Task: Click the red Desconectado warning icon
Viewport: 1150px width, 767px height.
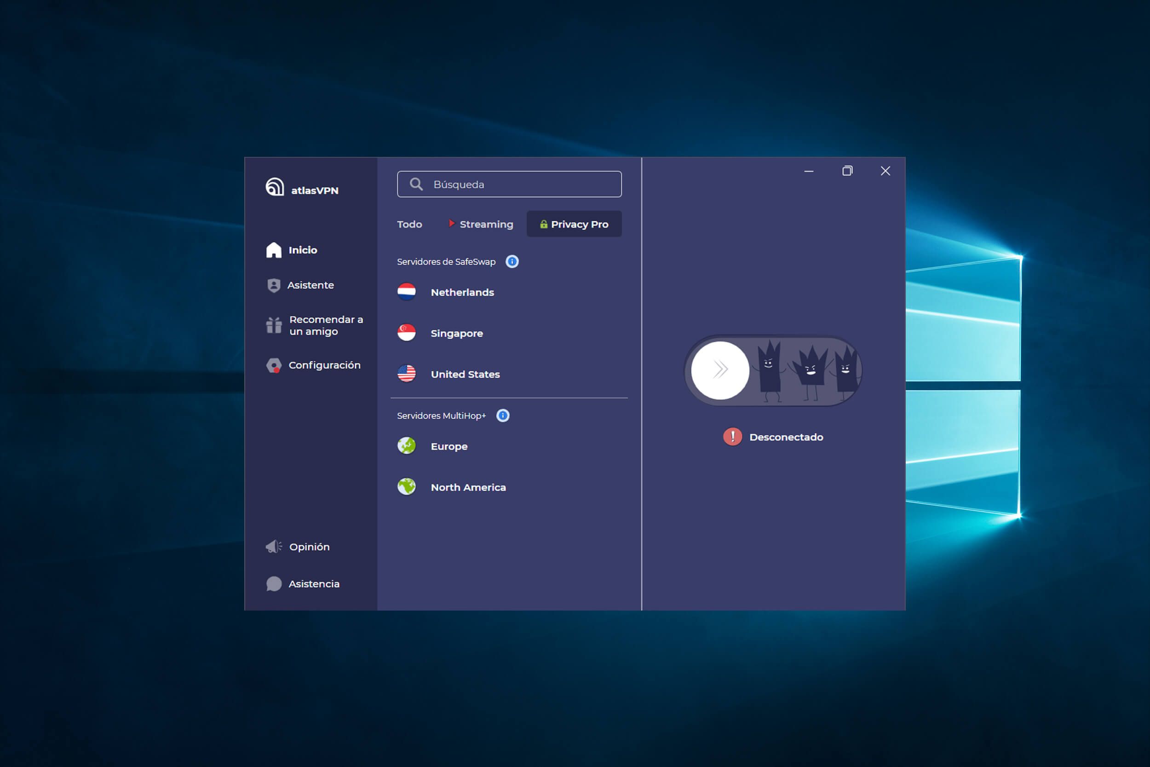Action: point(732,437)
